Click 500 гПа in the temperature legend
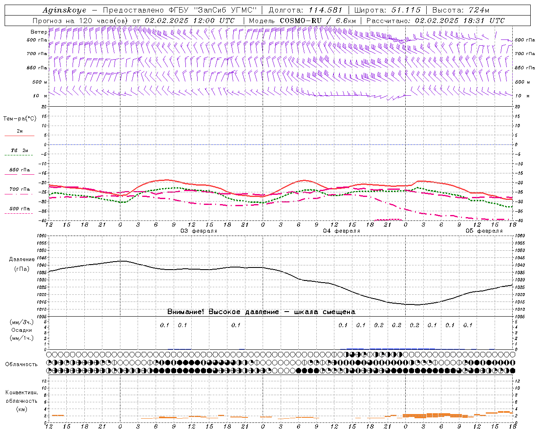537x430 pixels. pos(19,209)
